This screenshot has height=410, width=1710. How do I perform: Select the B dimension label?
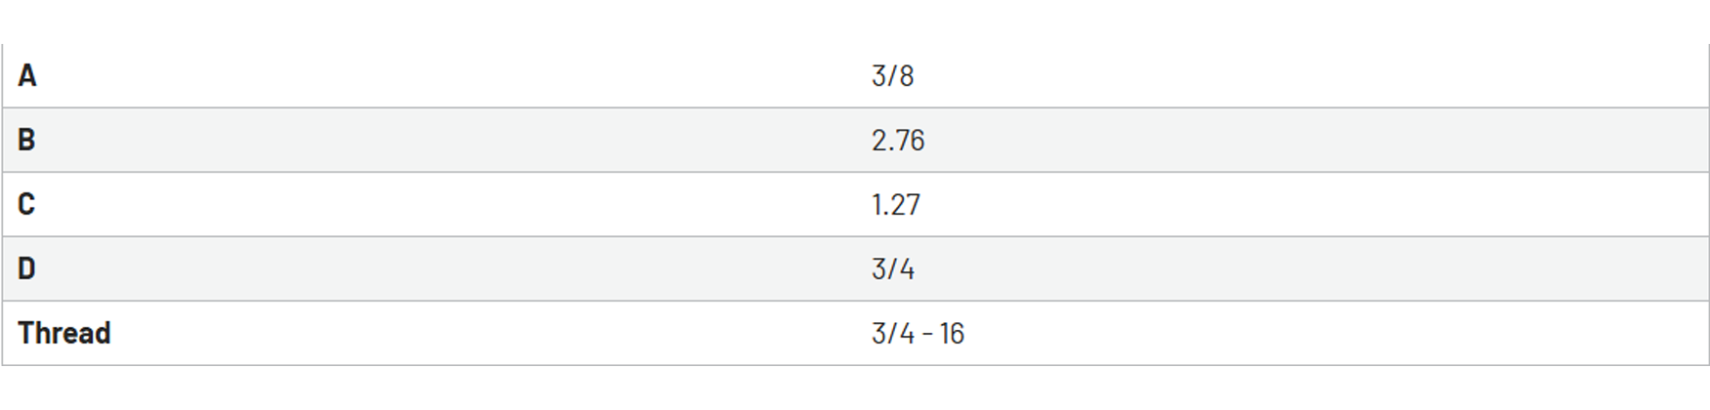pyautogui.click(x=26, y=140)
